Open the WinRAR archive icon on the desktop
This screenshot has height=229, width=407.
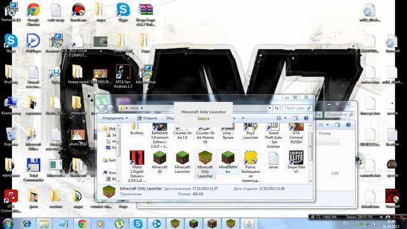pos(146,15)
